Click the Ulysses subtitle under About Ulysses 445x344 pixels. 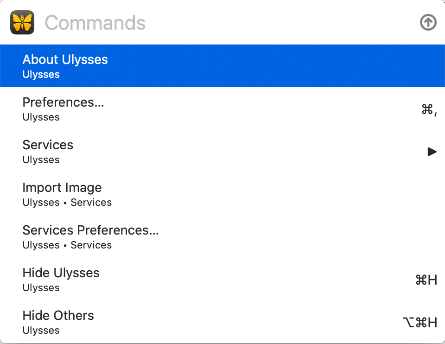tap(41, 74)
